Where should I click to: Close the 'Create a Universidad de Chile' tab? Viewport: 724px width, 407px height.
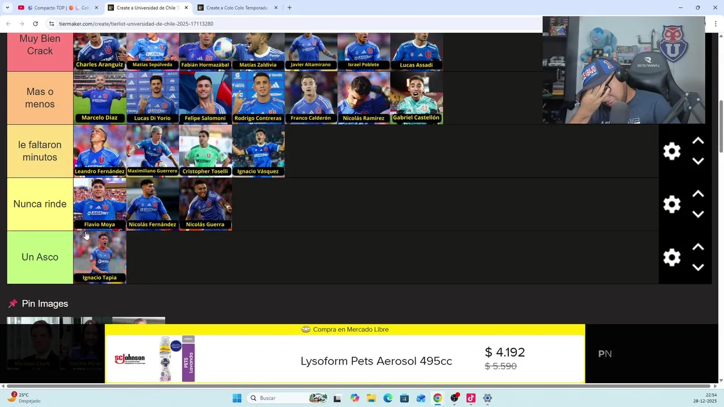coord(186,8)
